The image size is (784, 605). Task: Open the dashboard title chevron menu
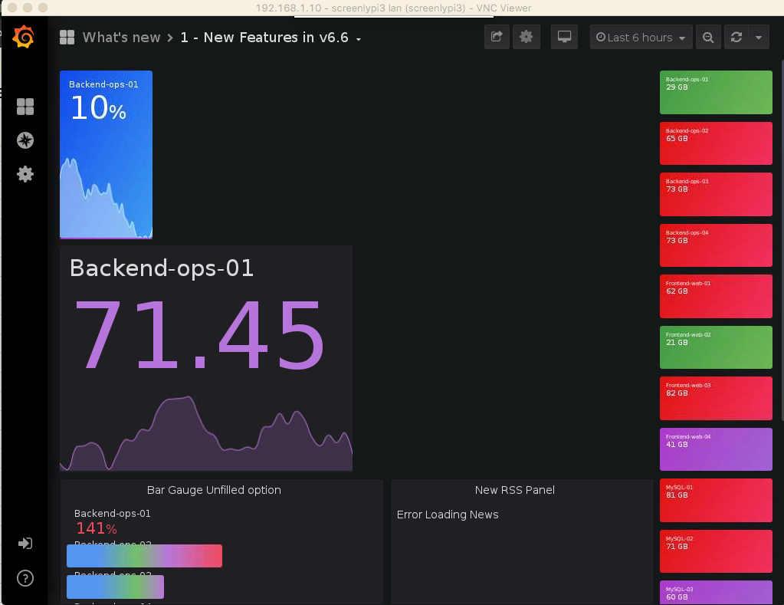tap(359, 38)
